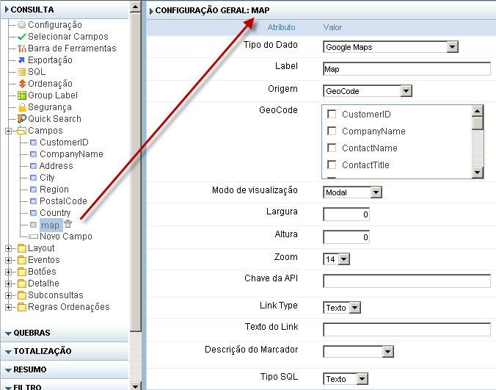The image size is (496, 390).
Task: Open Barra de Ferramentas settings
Action: (71, 48)
